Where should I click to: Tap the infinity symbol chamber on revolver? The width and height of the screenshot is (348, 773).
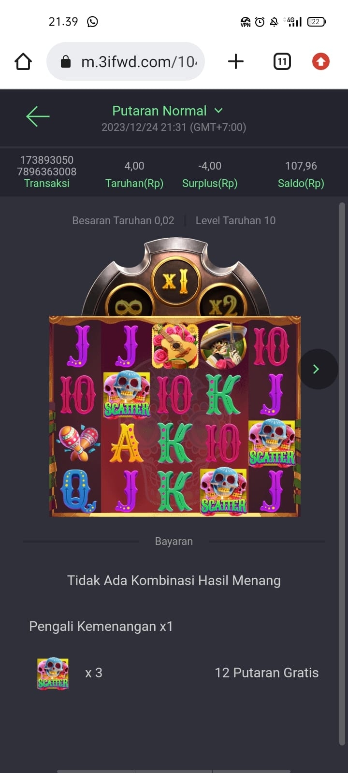pyautogui.click(x=129, y=305)
